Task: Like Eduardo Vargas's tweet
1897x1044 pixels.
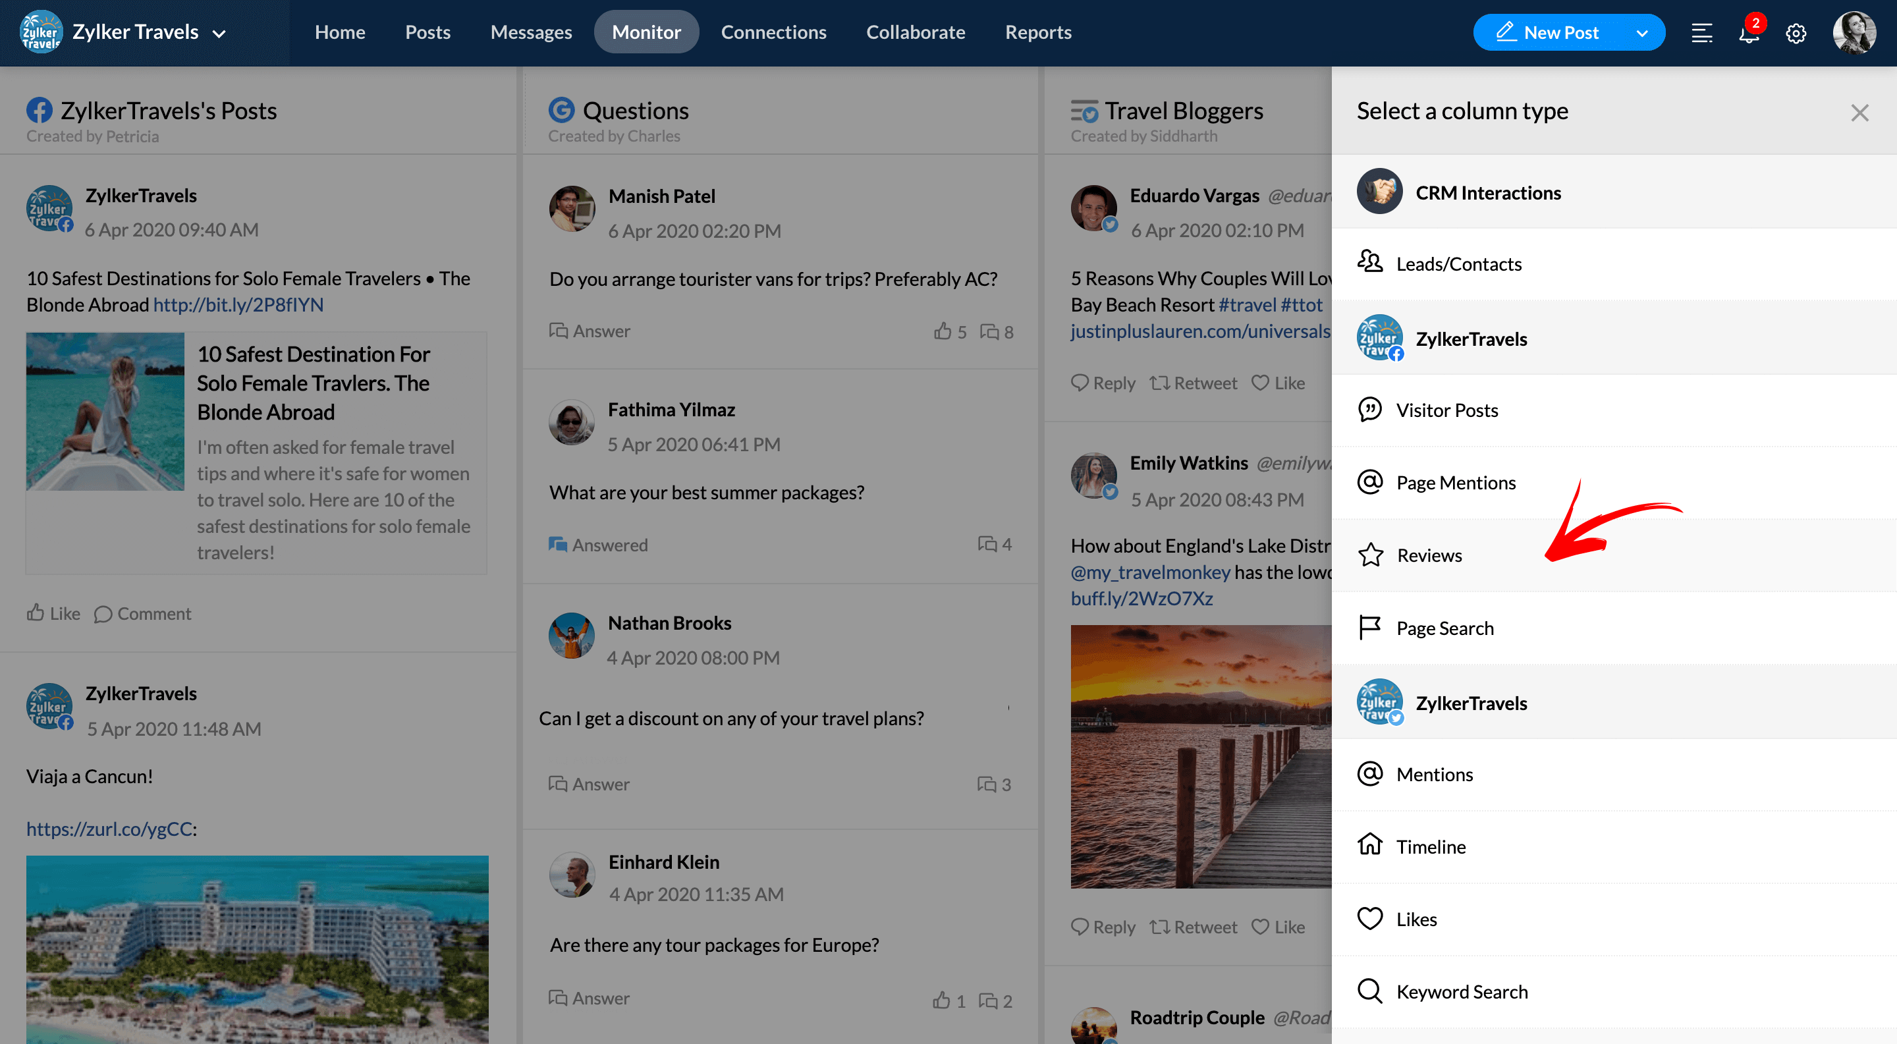Action: coord(1278,383)
